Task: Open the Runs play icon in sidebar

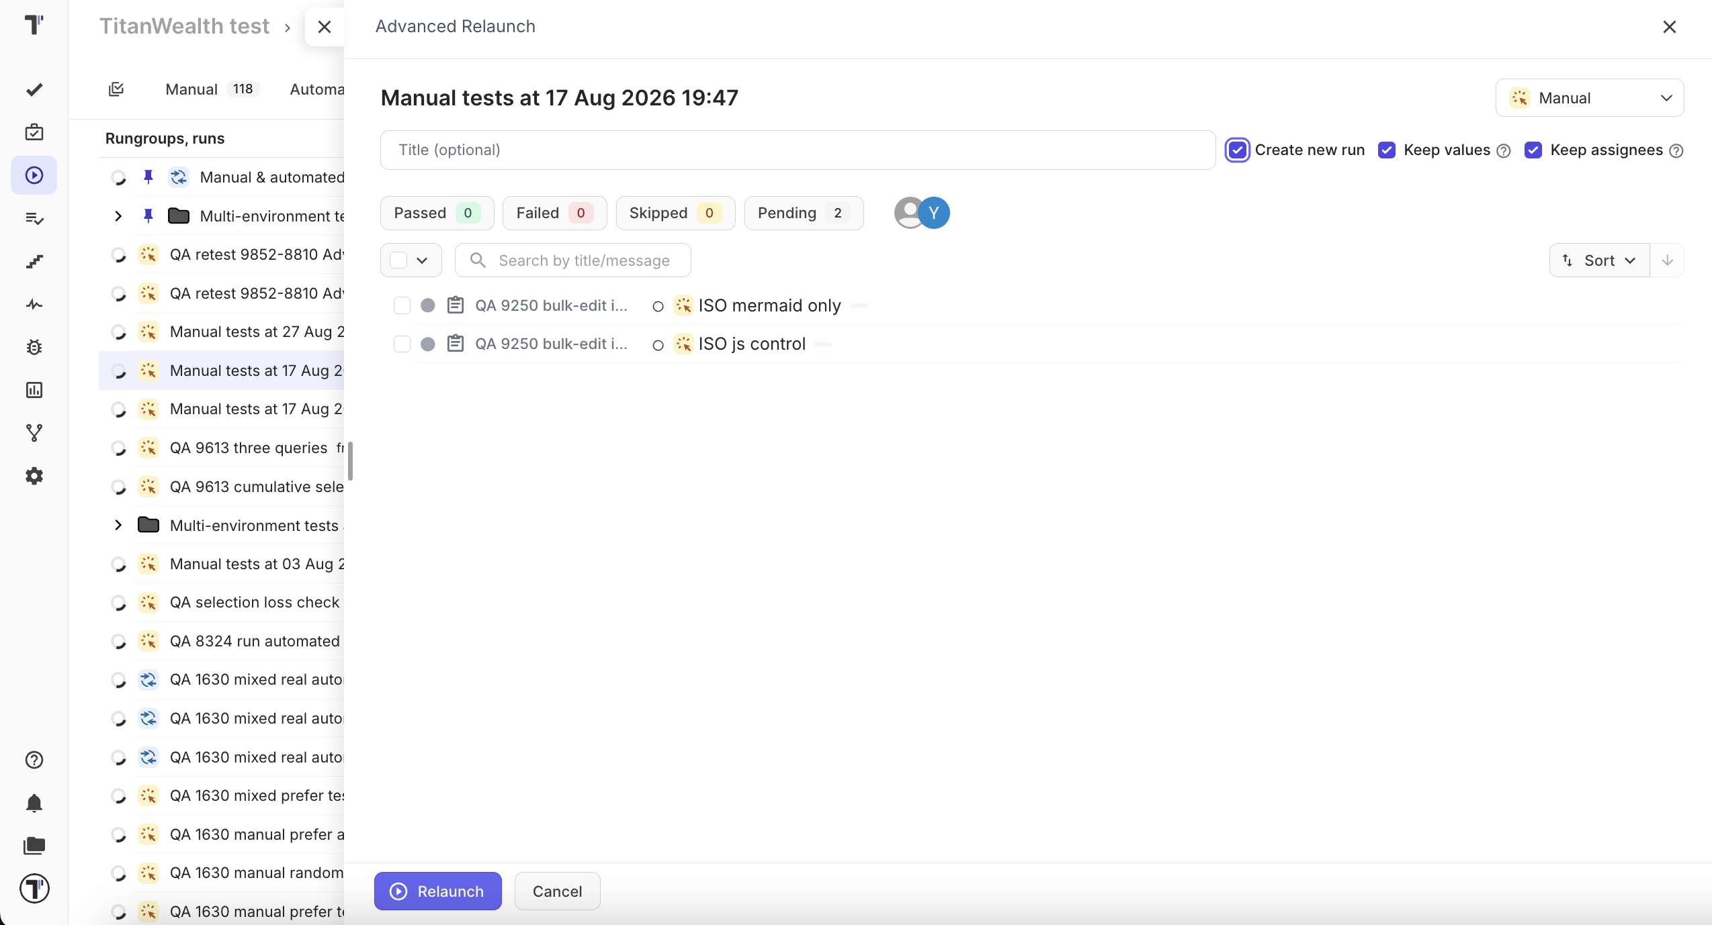Action: click(x=34, y=175)
